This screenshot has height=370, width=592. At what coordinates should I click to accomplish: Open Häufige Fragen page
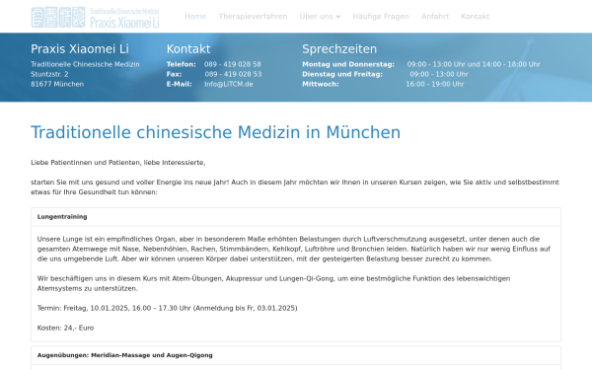(381, 16)
